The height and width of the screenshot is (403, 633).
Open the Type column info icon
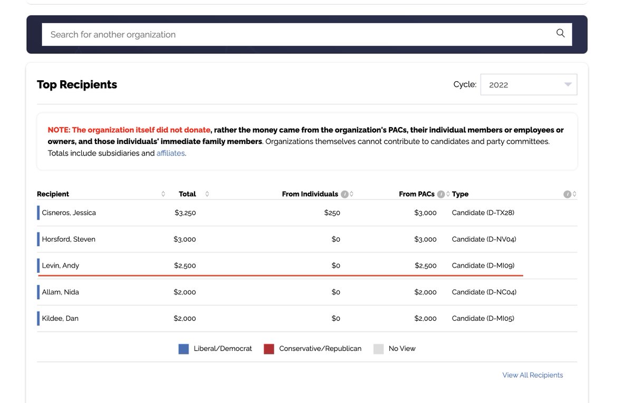(x=567, y=194)
